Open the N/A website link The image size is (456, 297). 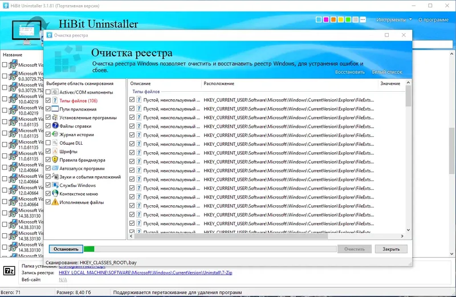tap(63, 279)
